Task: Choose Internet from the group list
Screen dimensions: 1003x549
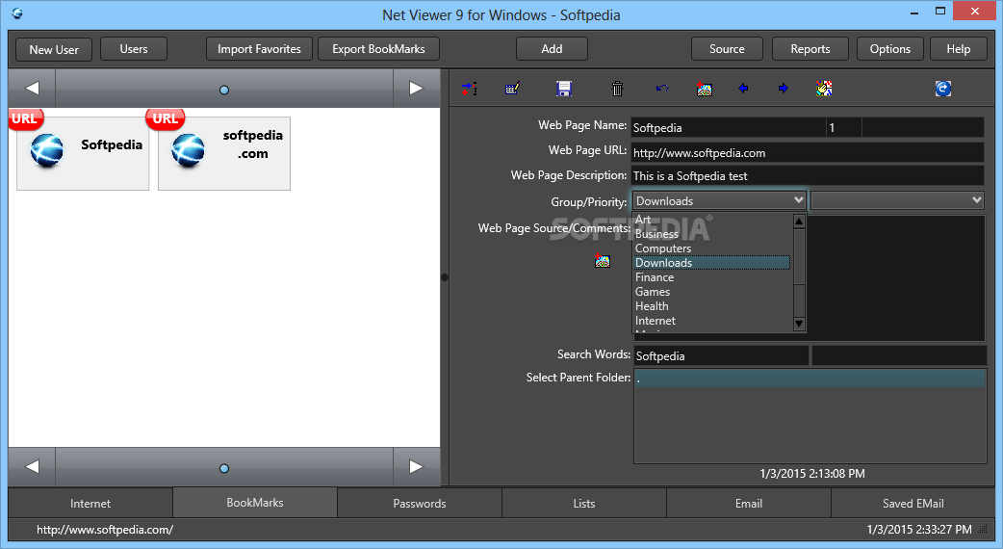Action: tap(712, 321)
